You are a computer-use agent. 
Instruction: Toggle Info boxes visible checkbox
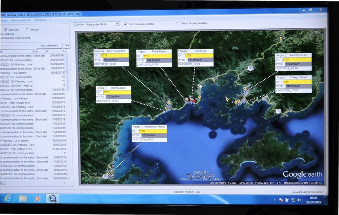[125, 24]
